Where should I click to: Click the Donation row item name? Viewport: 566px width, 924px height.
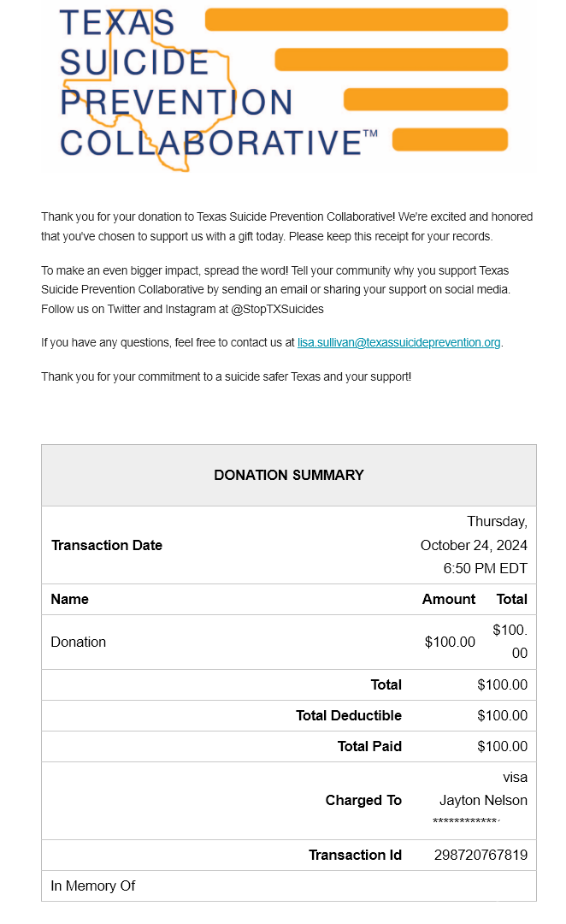click(x=79, y=642)
